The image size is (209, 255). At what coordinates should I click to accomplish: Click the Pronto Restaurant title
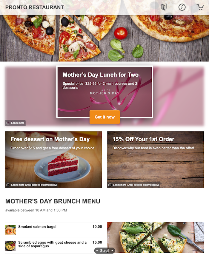(x=35, y=7)
